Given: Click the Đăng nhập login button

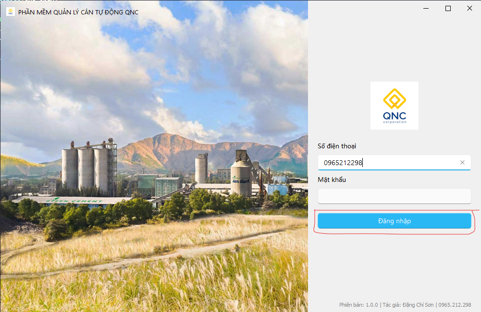Looking at the screenshot, I should [x=394, y=221].
